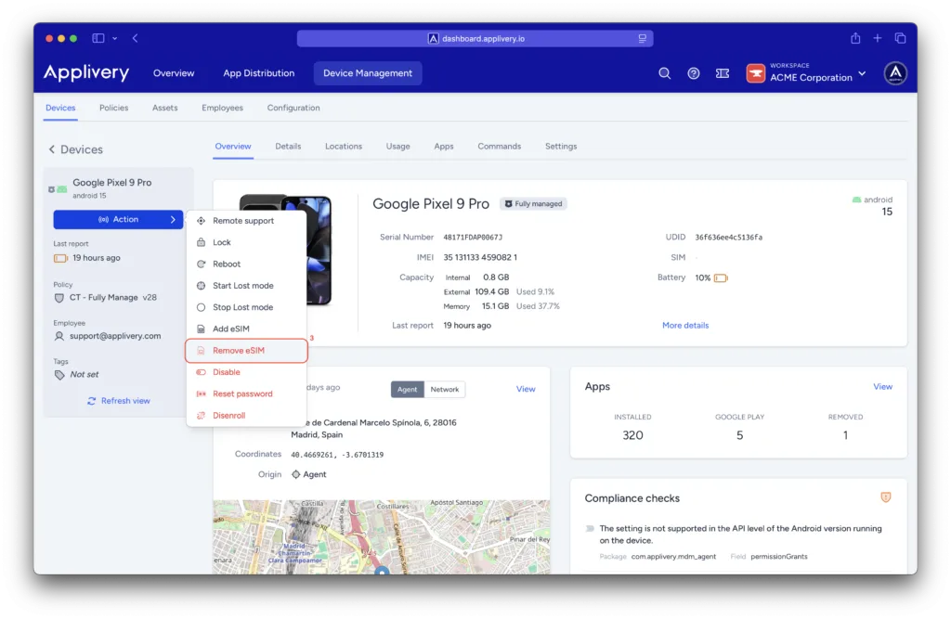This screenshot has width=951, height=619.
Task: Open a new browser tab with plus icon
Action: coord(878,38)
